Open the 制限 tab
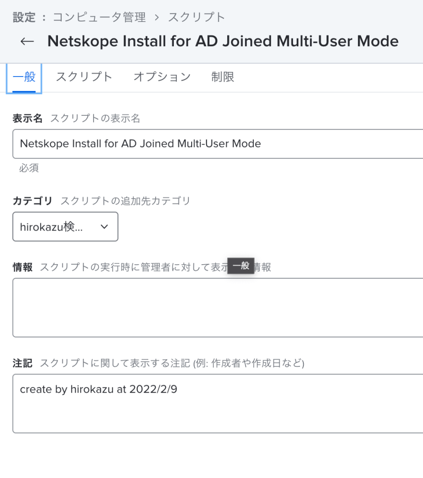 (x=222, y=77)
